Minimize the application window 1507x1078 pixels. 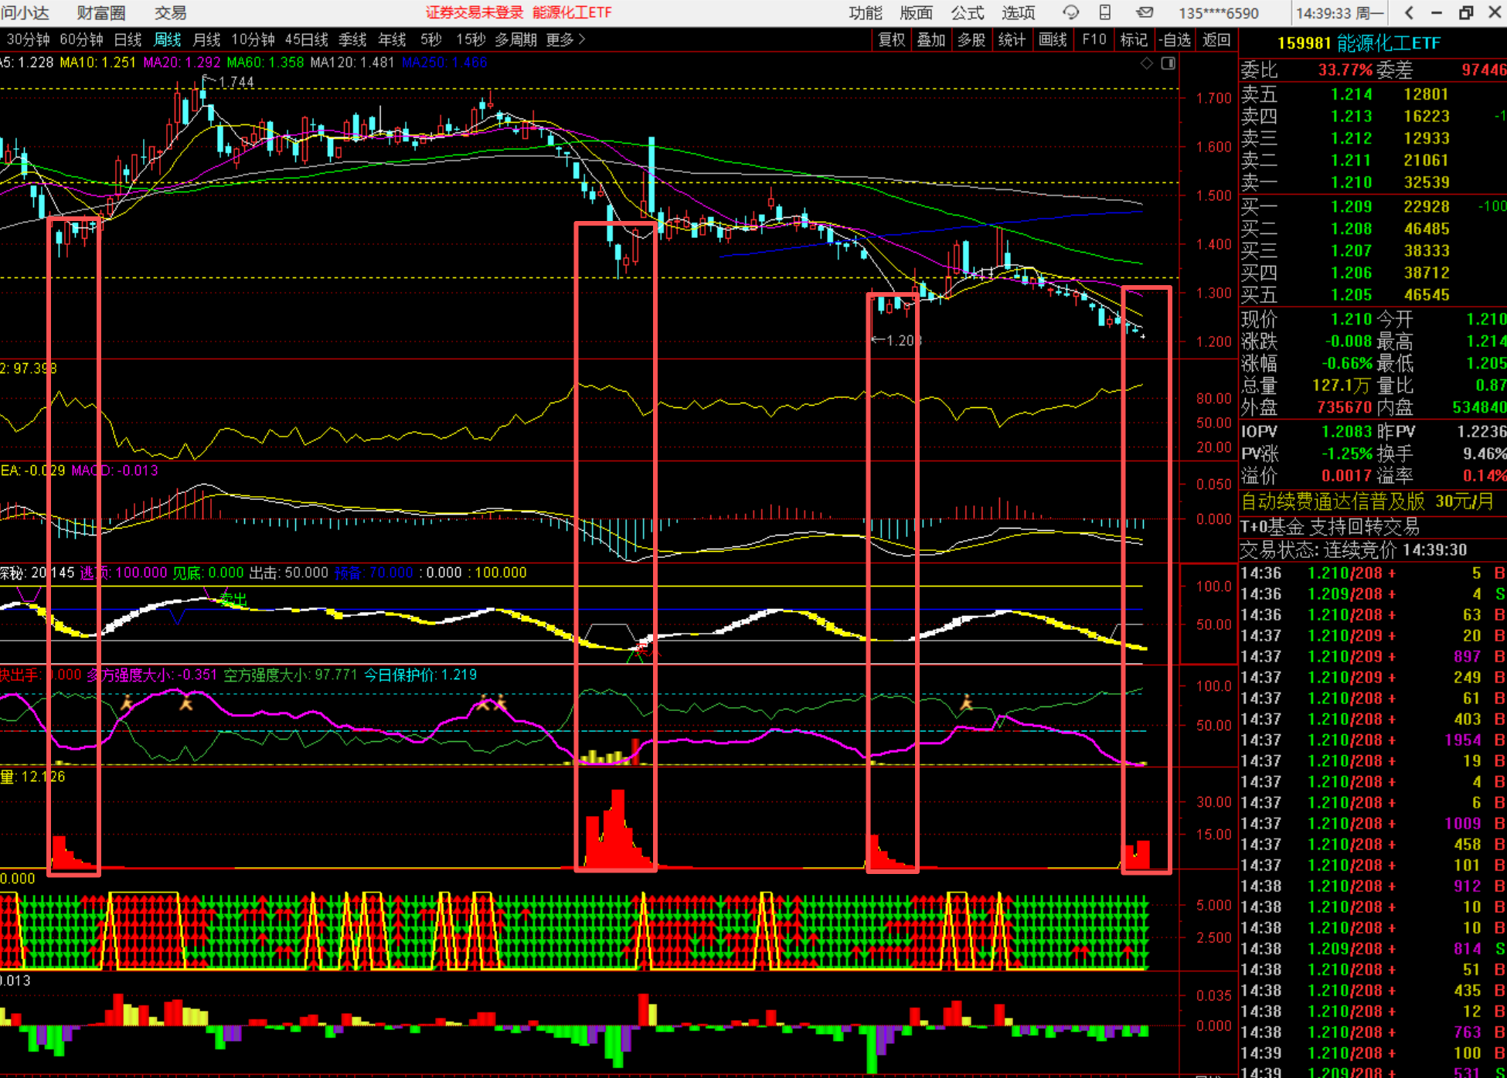coord(1437,12)
